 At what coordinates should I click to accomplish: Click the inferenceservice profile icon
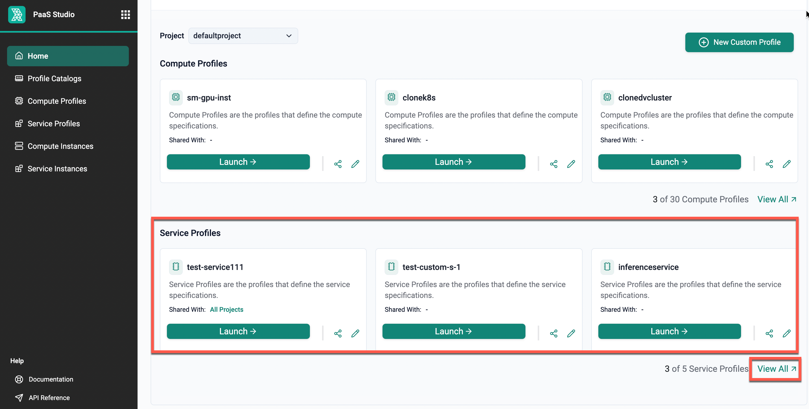tap(607, 267)
